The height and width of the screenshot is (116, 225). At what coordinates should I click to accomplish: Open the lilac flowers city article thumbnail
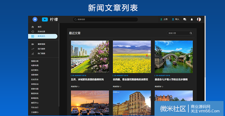tap(90, 57)
